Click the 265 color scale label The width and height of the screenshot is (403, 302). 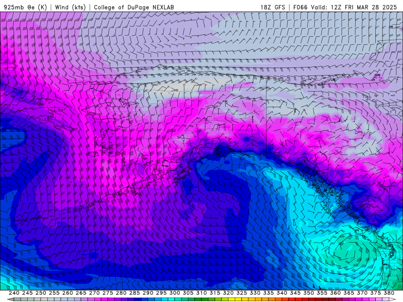[81, 293]
